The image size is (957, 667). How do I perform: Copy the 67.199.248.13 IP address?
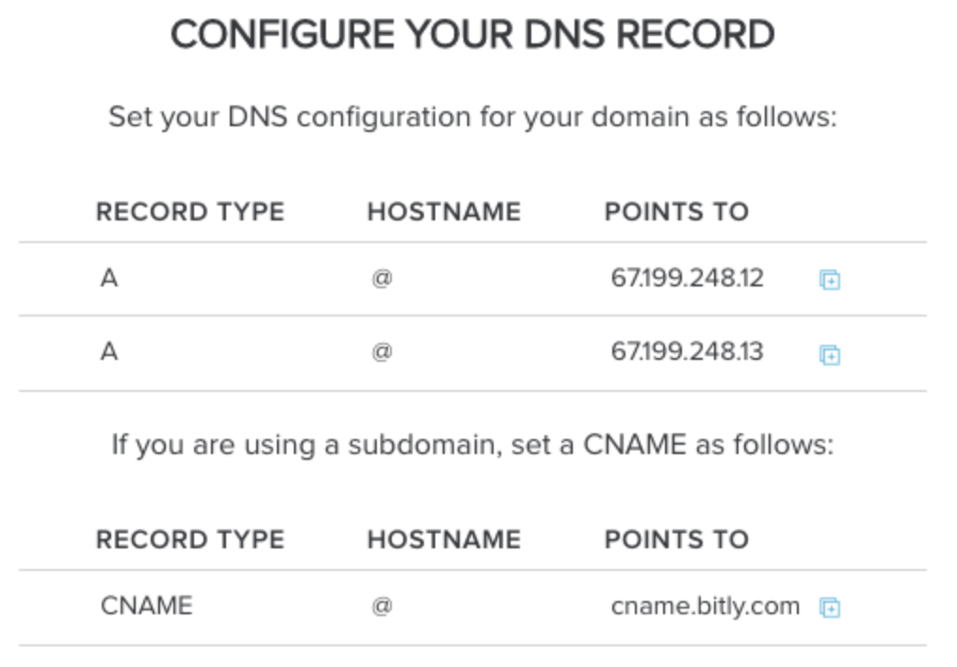pos(830,354)
